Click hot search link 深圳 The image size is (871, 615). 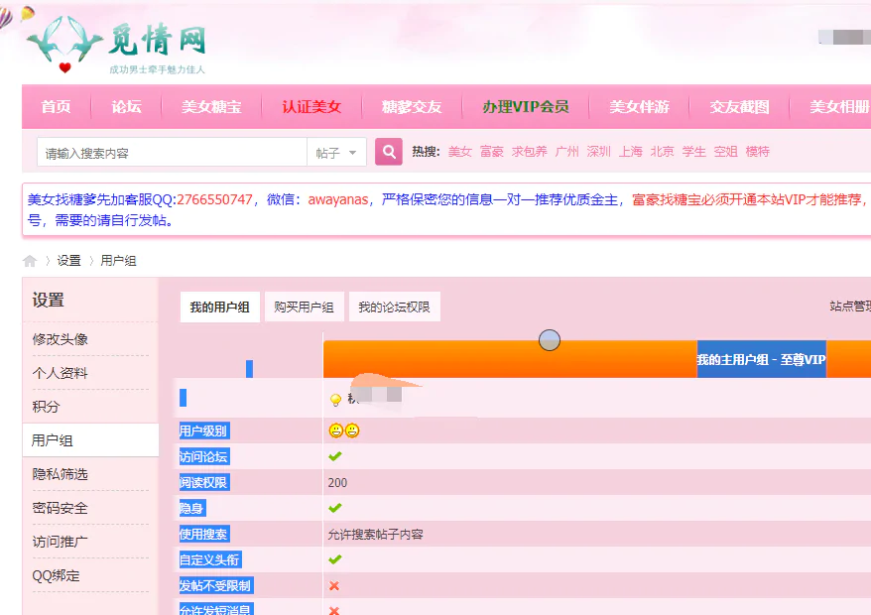pos(599,152)
